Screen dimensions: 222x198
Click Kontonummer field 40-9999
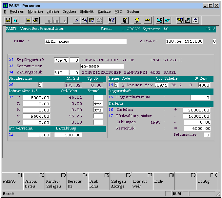[102, 66]
